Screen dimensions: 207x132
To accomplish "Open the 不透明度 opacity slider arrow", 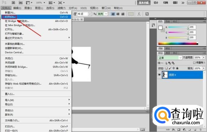I will [204, 58].
